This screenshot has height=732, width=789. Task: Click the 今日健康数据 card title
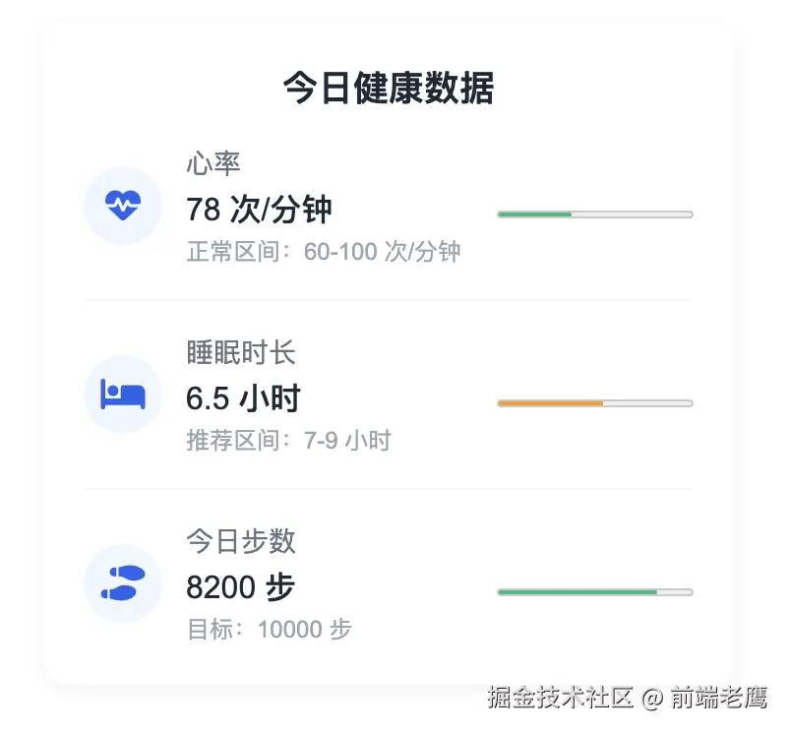pos(390,88)
